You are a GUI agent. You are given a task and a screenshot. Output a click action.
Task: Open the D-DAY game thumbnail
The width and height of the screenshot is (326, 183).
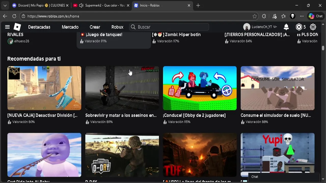coord(122,155)
